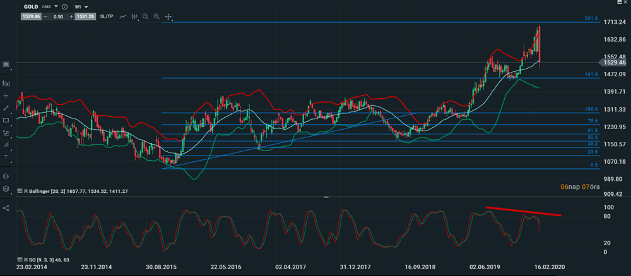The image size is (631, 276).
Task: Select the crosshair plus tool
Action: pos(6,96)
